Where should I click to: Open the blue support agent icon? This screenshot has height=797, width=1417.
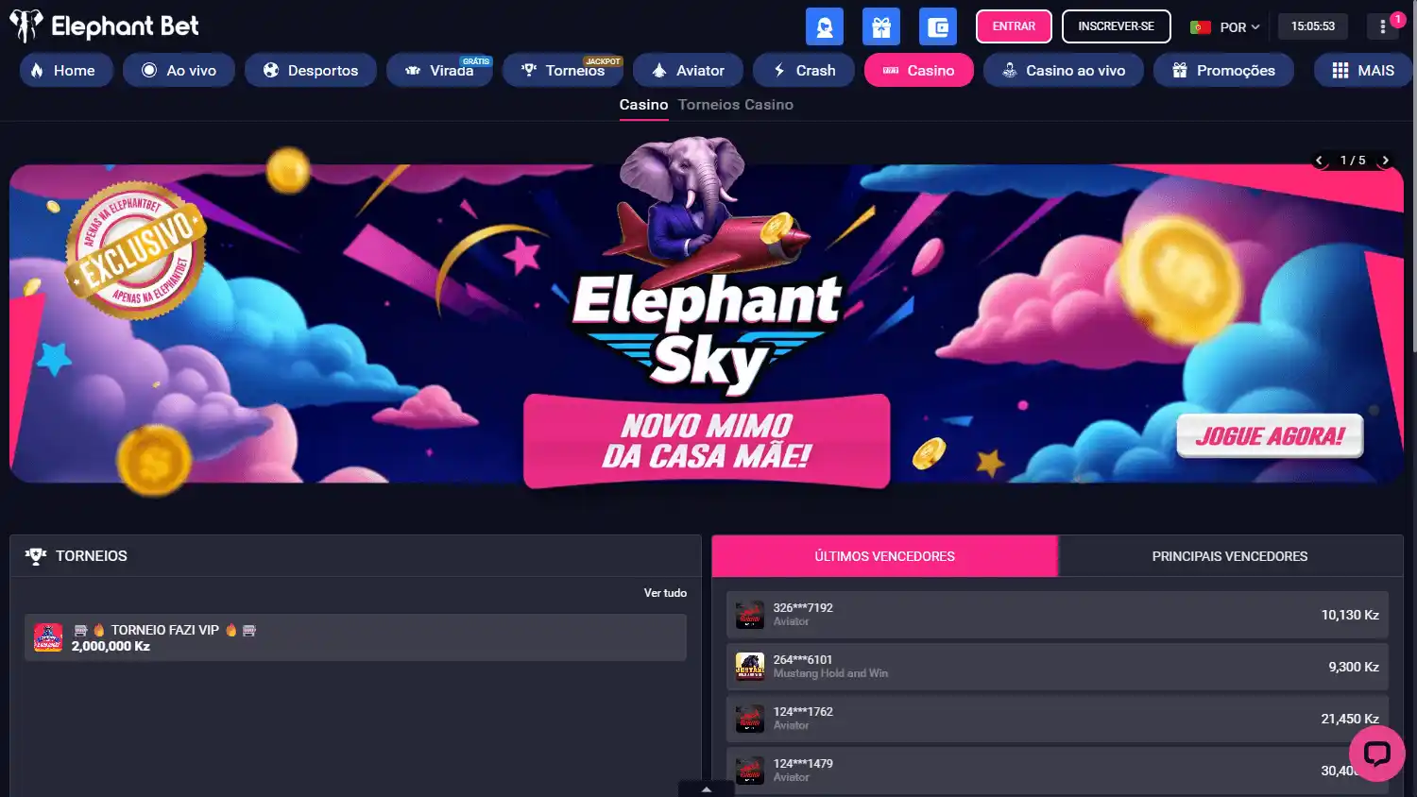[x=824, y=26]
